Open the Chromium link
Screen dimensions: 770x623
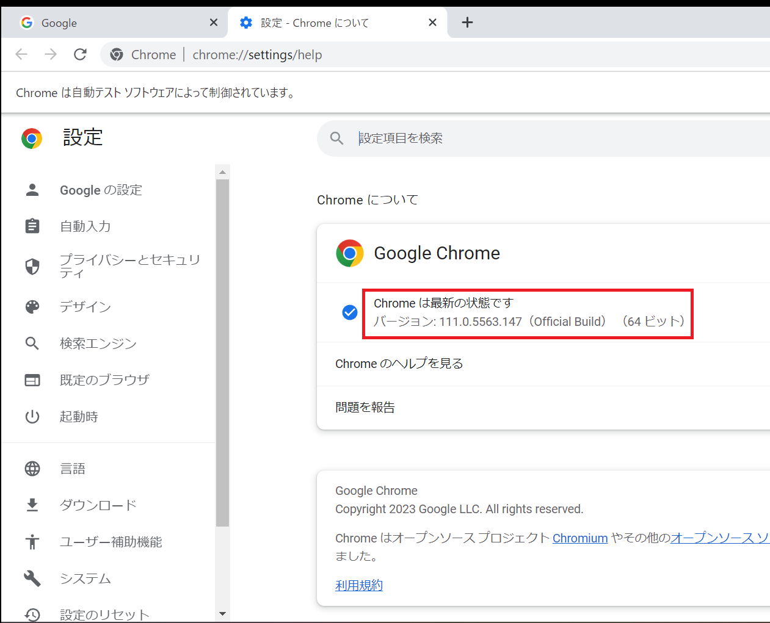[x=580, y=538]
